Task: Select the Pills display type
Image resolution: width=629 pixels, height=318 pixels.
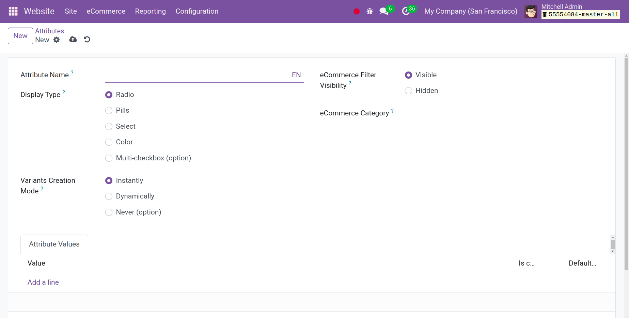Action: coord(109,110)
